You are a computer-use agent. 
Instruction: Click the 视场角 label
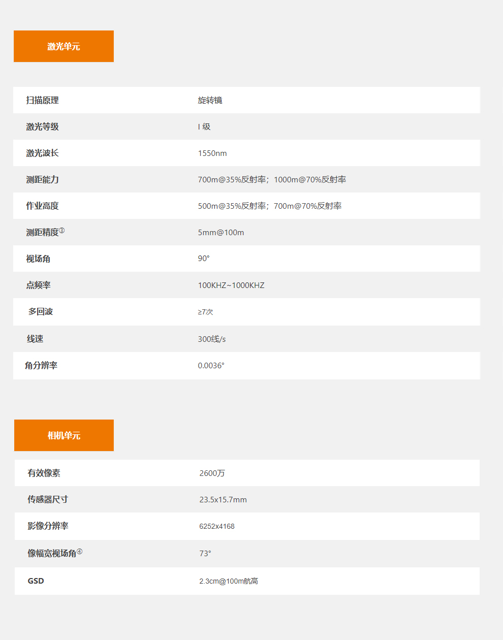[x=39, y=259]
